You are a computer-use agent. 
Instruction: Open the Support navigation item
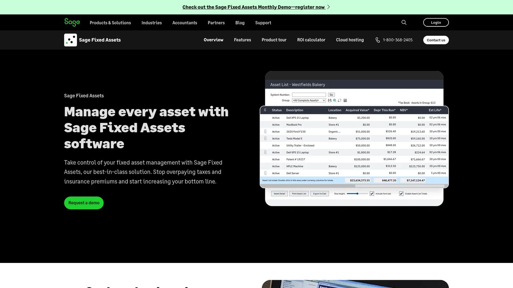coord(263,23)
